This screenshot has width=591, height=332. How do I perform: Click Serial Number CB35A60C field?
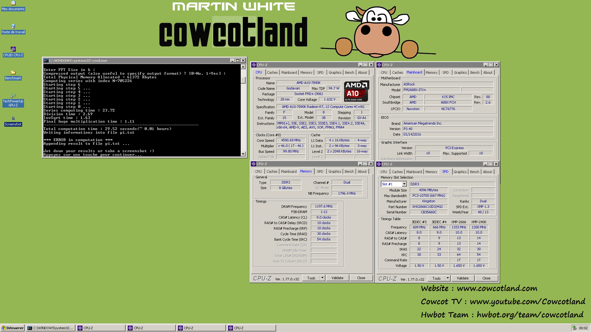pos(428,212)
